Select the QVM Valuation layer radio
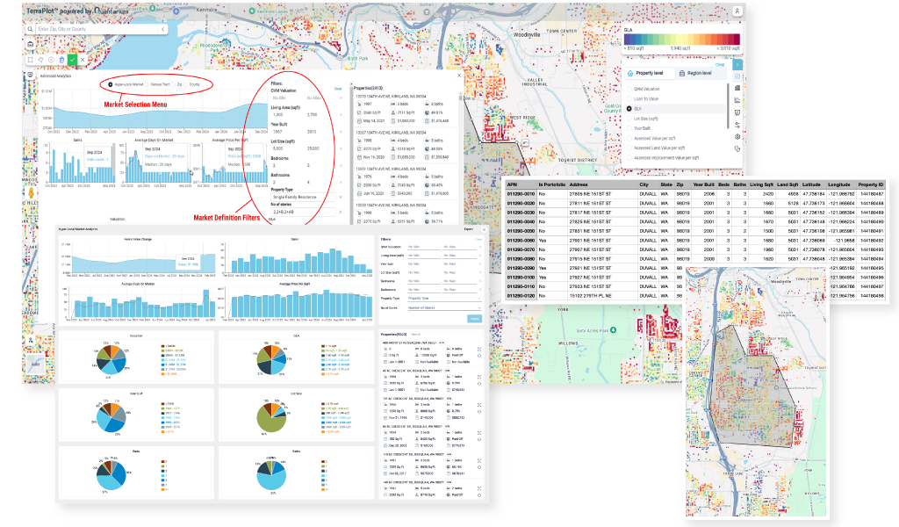This screenshot has height=527, width=899. click(x=629, y=89)
